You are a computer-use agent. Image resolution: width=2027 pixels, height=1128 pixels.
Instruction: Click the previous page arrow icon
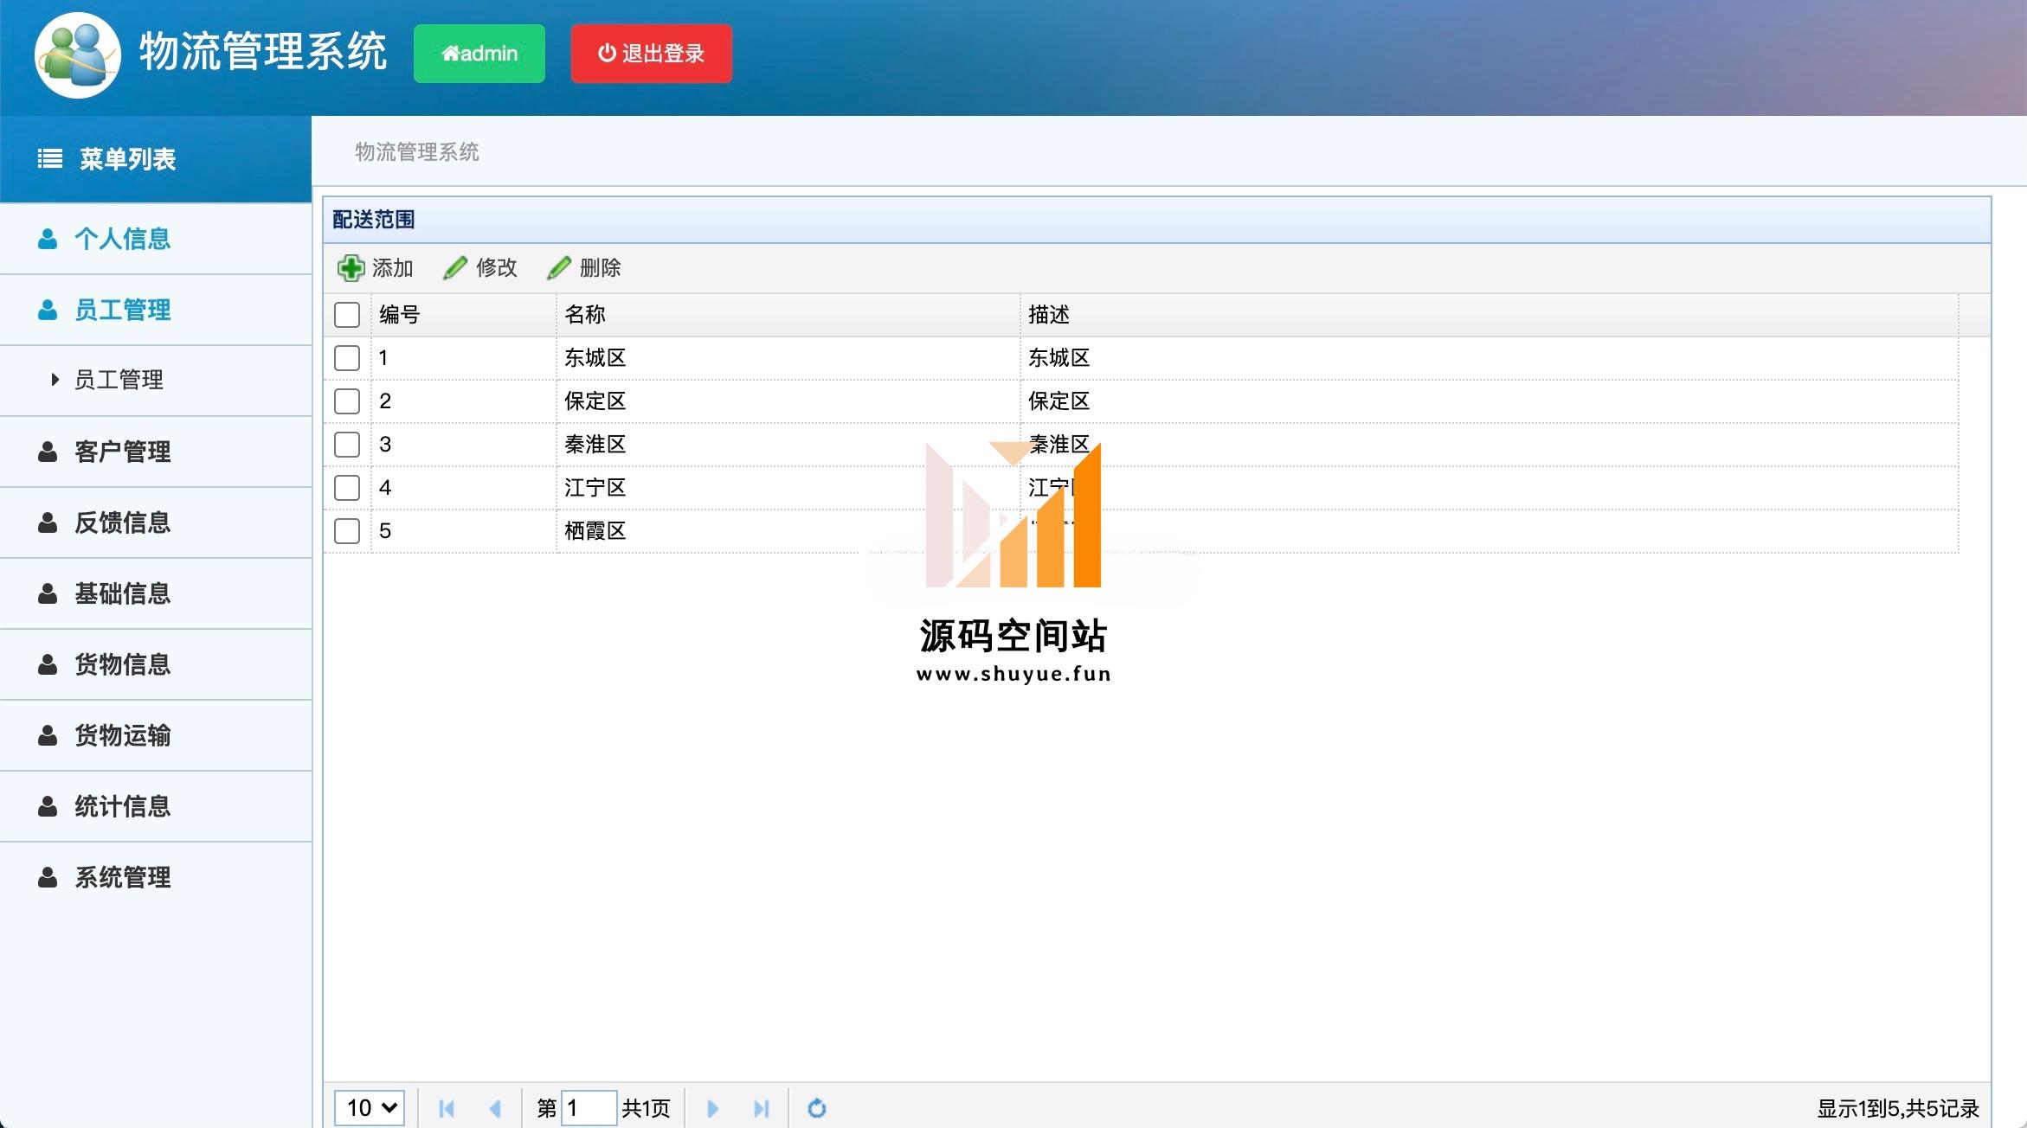coord(495,1108)
